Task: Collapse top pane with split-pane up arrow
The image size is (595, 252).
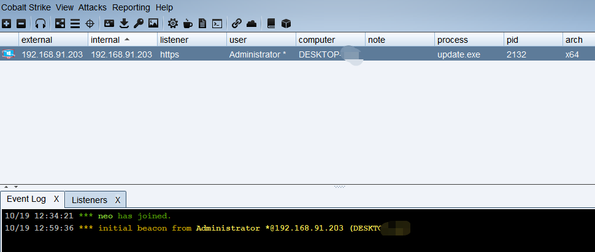Action: tap(6, 187)
